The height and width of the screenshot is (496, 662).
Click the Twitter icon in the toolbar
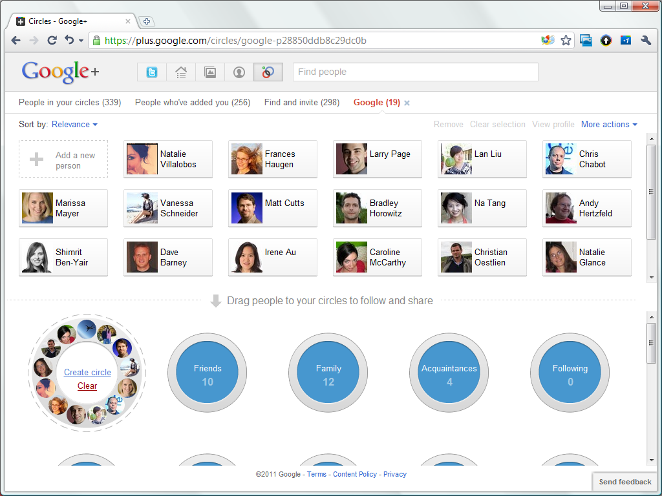tap(151, 72)
